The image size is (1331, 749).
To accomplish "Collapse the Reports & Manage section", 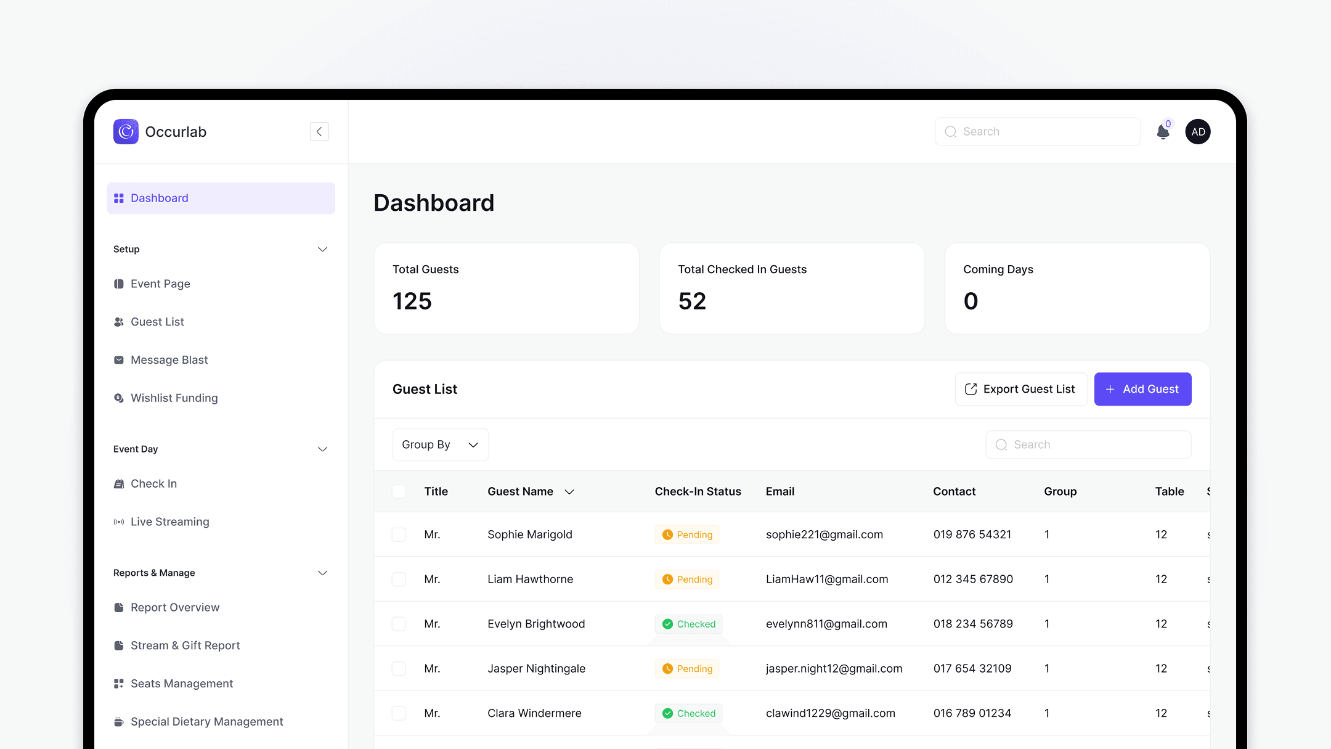I will coord(322,573).
